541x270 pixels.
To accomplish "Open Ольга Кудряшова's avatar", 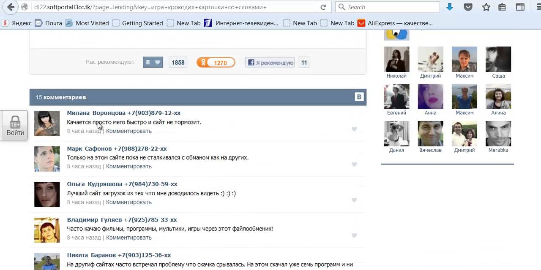I will (x=47, y=194).
